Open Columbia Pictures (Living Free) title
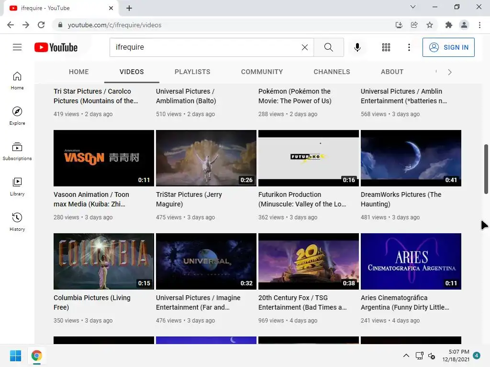Screen dimensions: 490x367 click(x=92, y=302)
